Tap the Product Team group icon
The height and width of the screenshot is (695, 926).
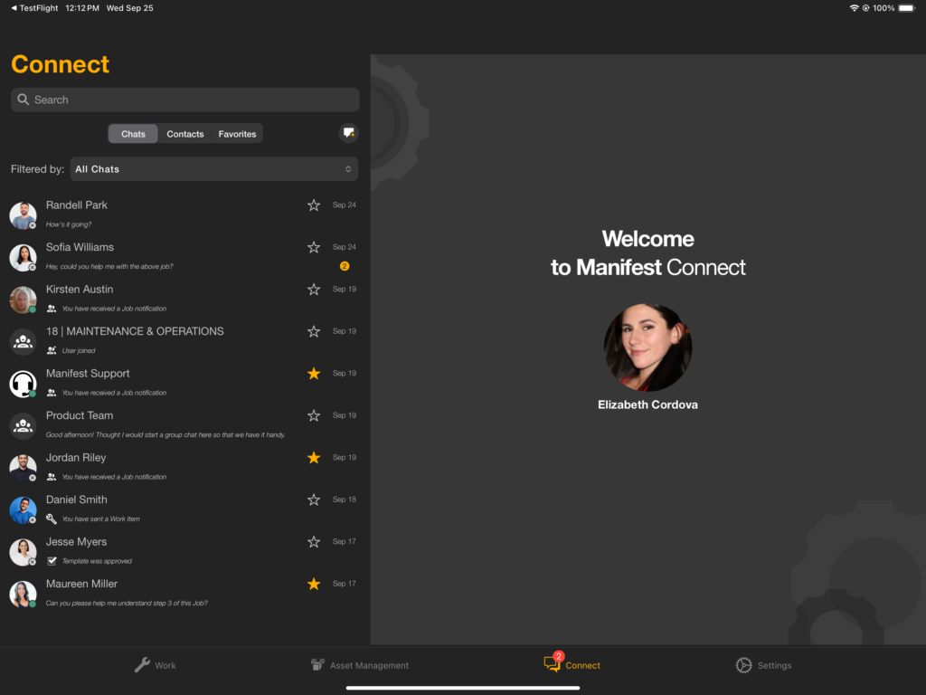[x=23, y=425]
